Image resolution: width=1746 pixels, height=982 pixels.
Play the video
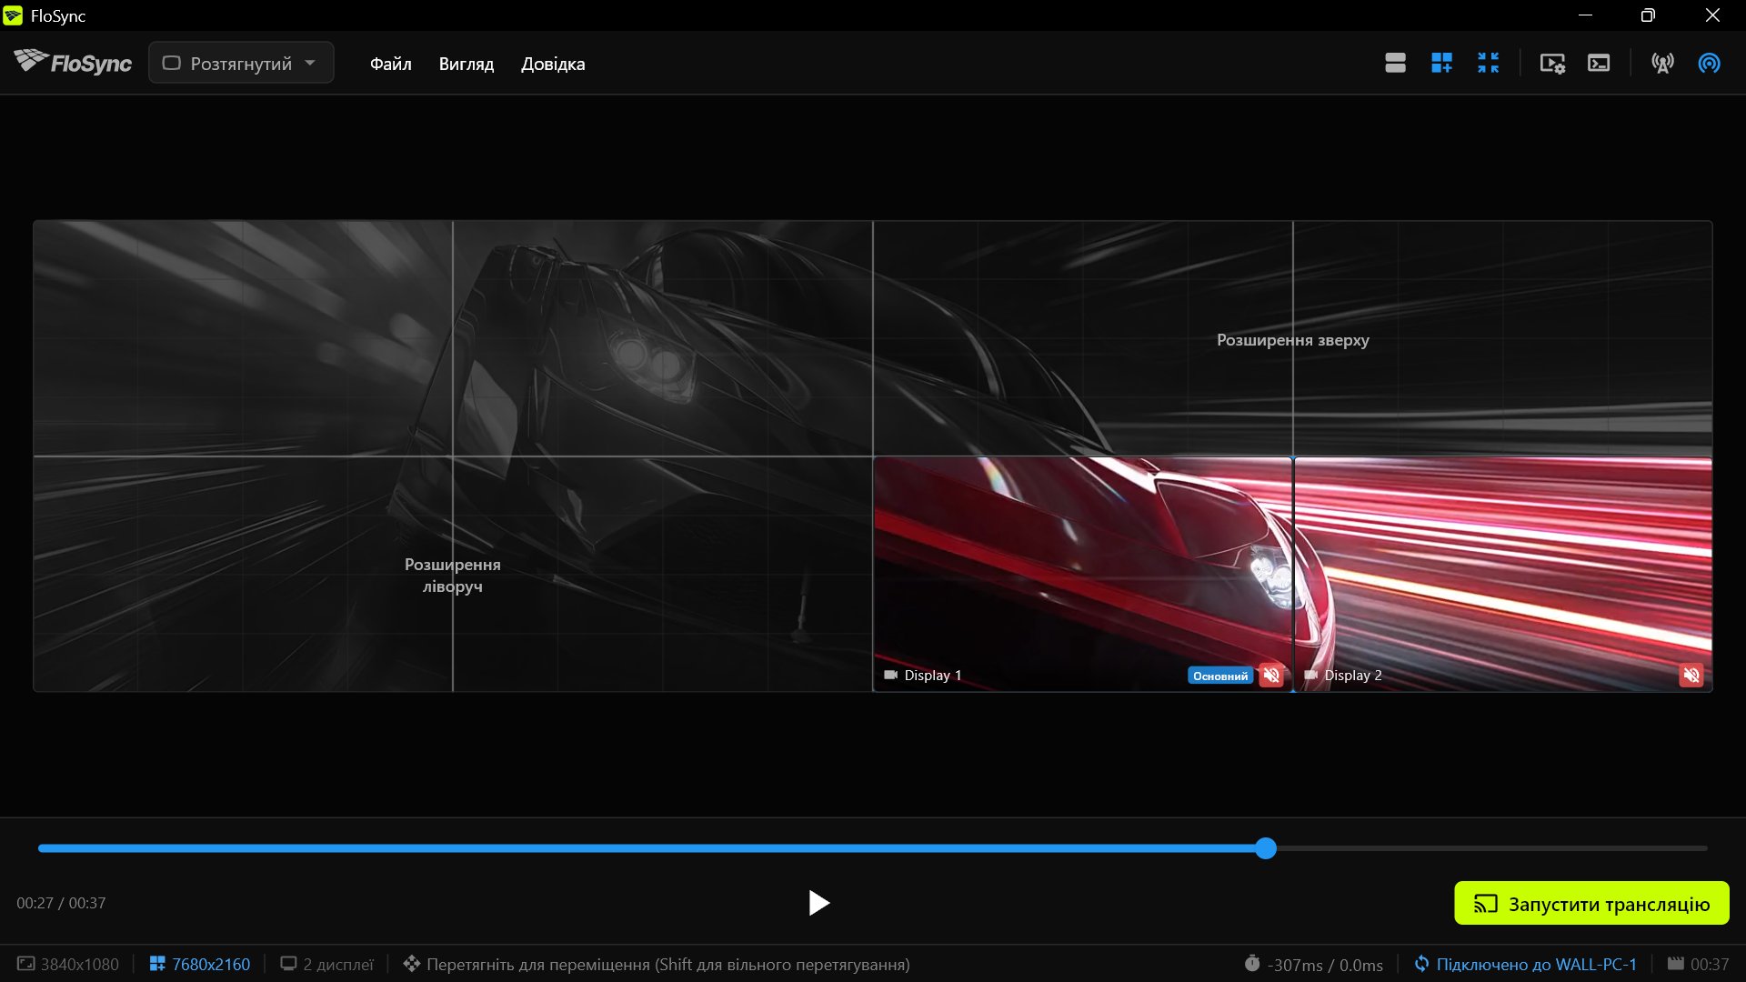(818, 903)
